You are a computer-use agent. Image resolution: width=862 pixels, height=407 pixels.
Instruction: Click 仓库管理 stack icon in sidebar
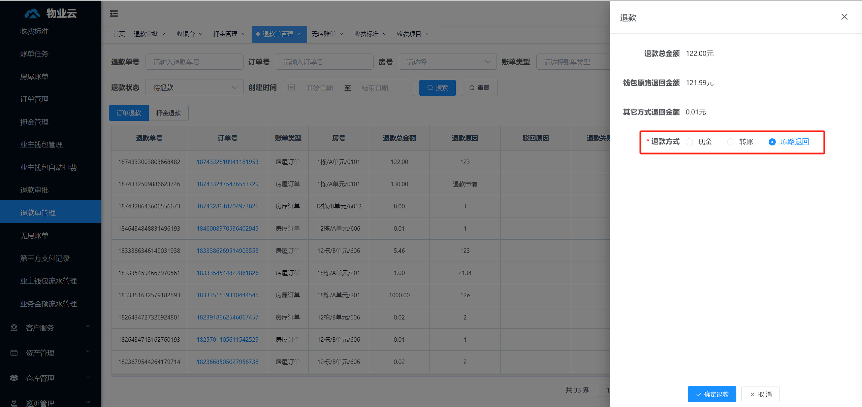pos(14,378)
